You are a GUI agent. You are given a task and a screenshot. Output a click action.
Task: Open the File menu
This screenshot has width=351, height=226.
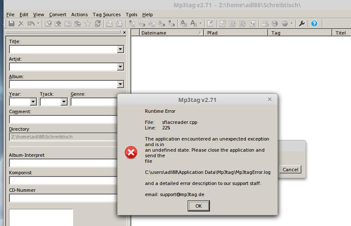point(10,15)
